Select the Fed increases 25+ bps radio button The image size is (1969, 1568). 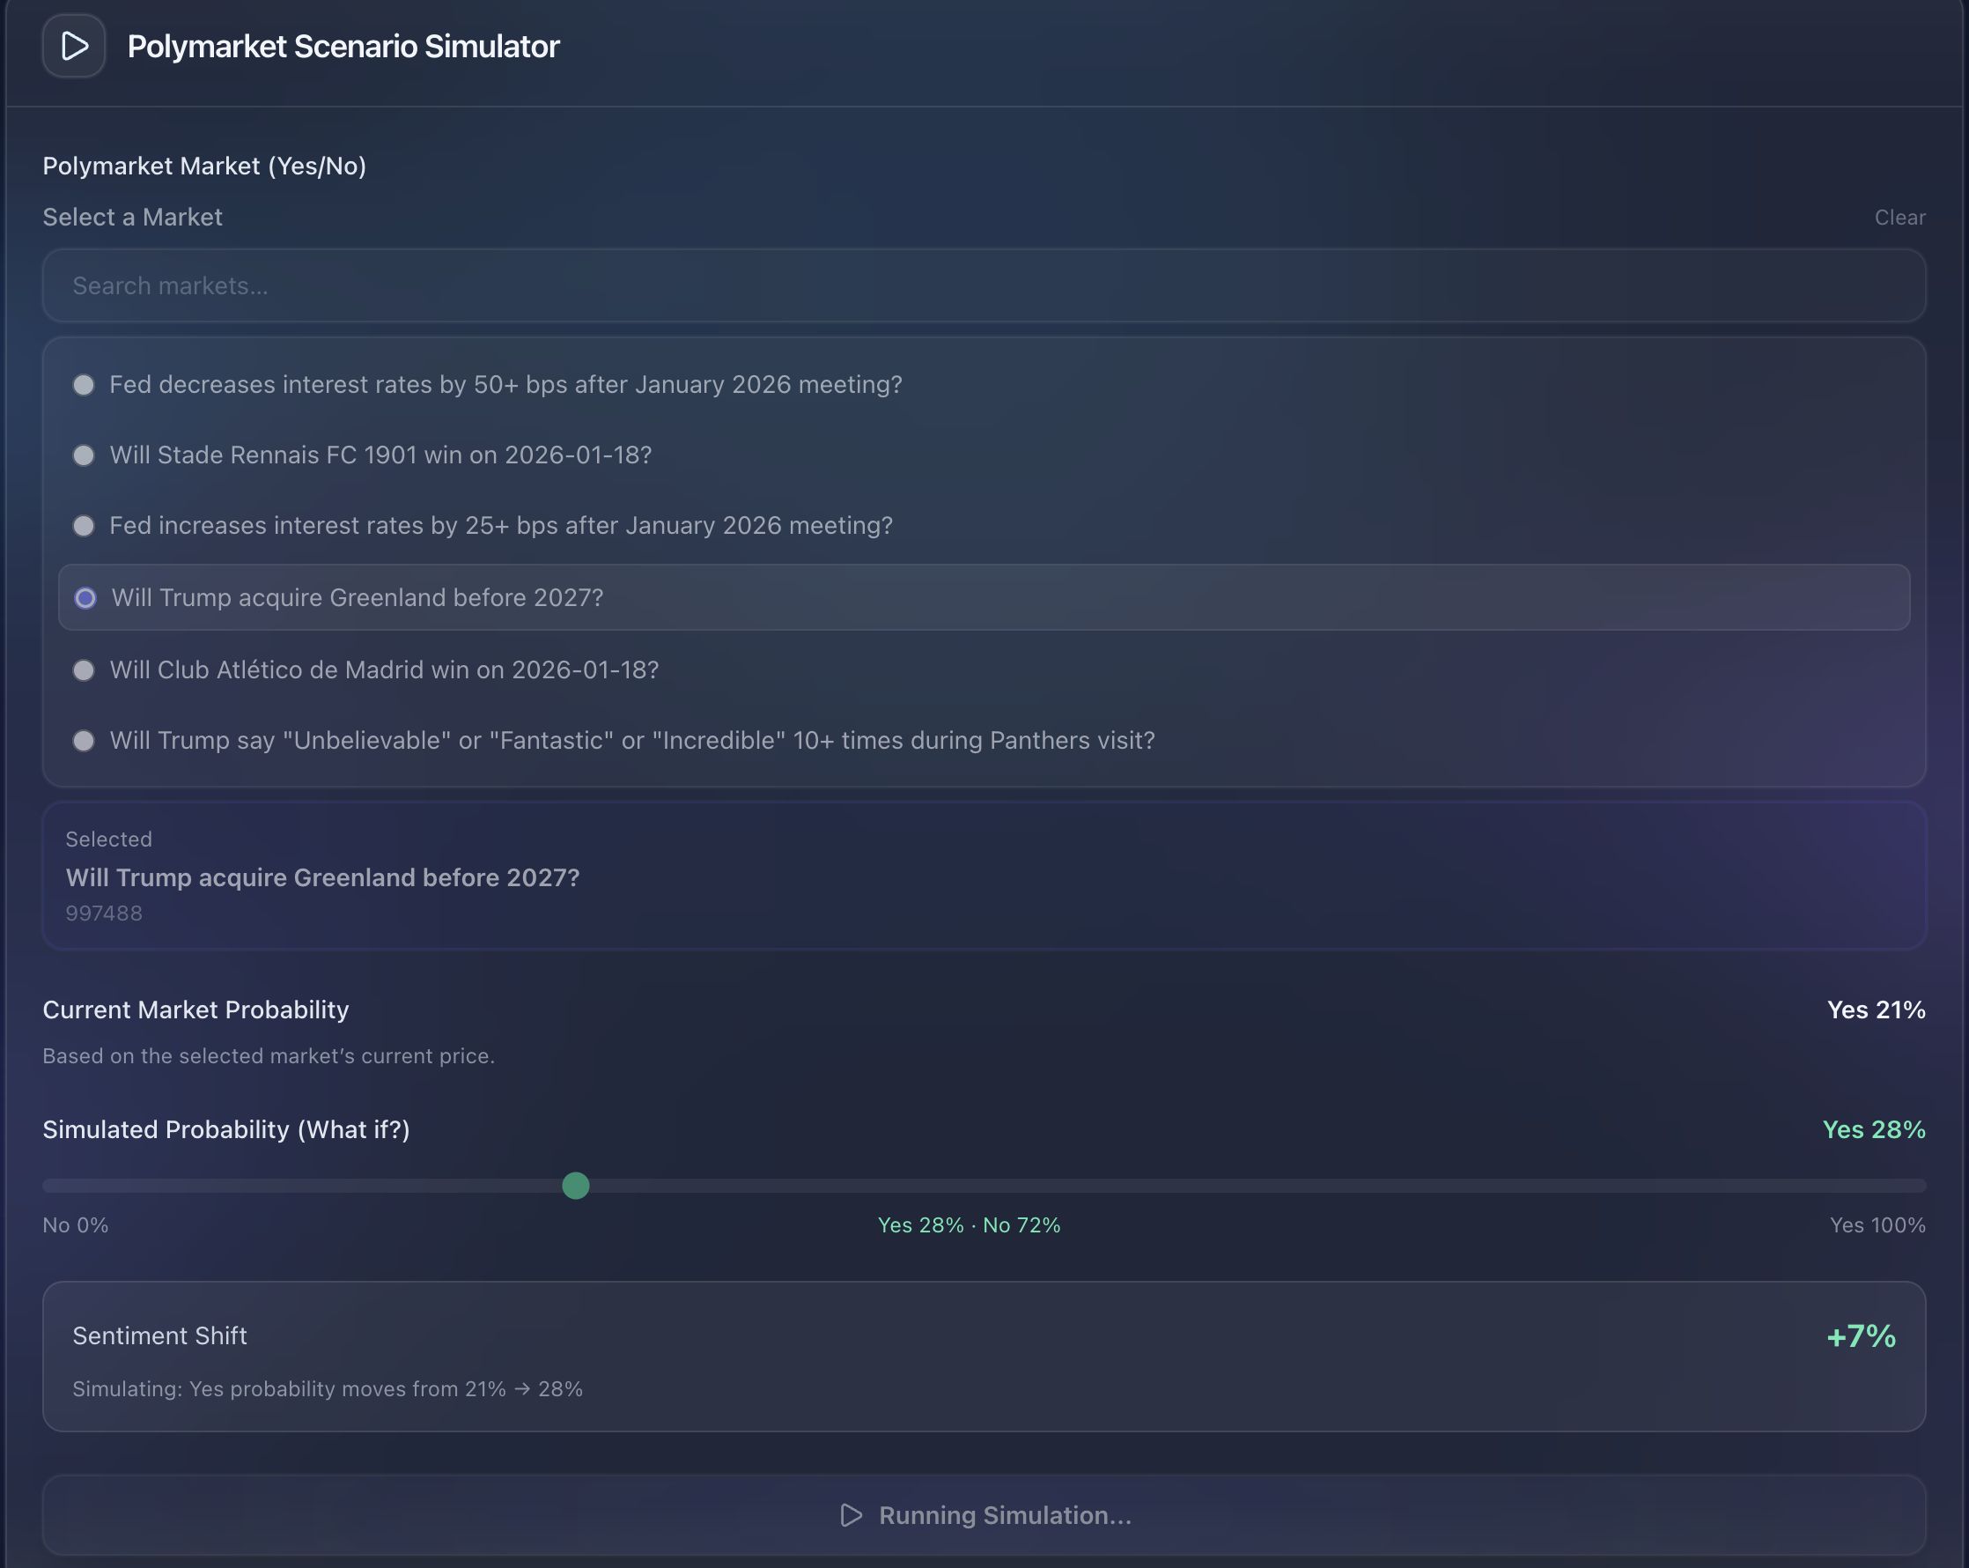coord(83,525)
